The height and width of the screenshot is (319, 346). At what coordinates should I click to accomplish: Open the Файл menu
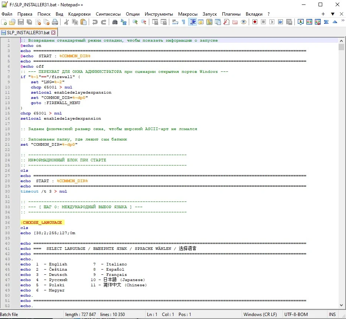(7, 14)
